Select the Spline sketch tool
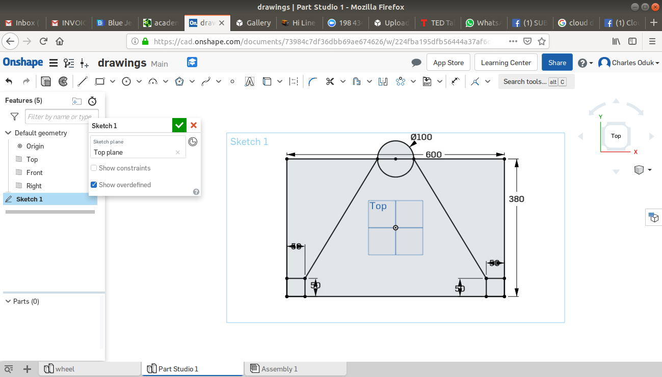 (x=206, y=81)
